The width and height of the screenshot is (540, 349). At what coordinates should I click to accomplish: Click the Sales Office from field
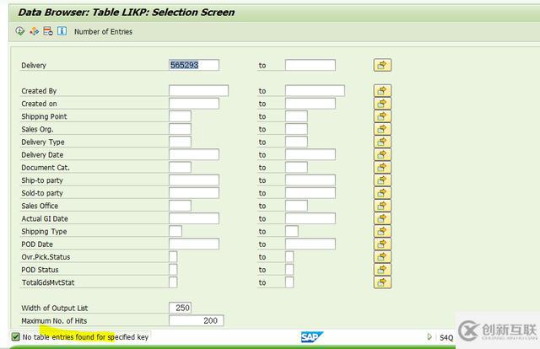point(180,206)
